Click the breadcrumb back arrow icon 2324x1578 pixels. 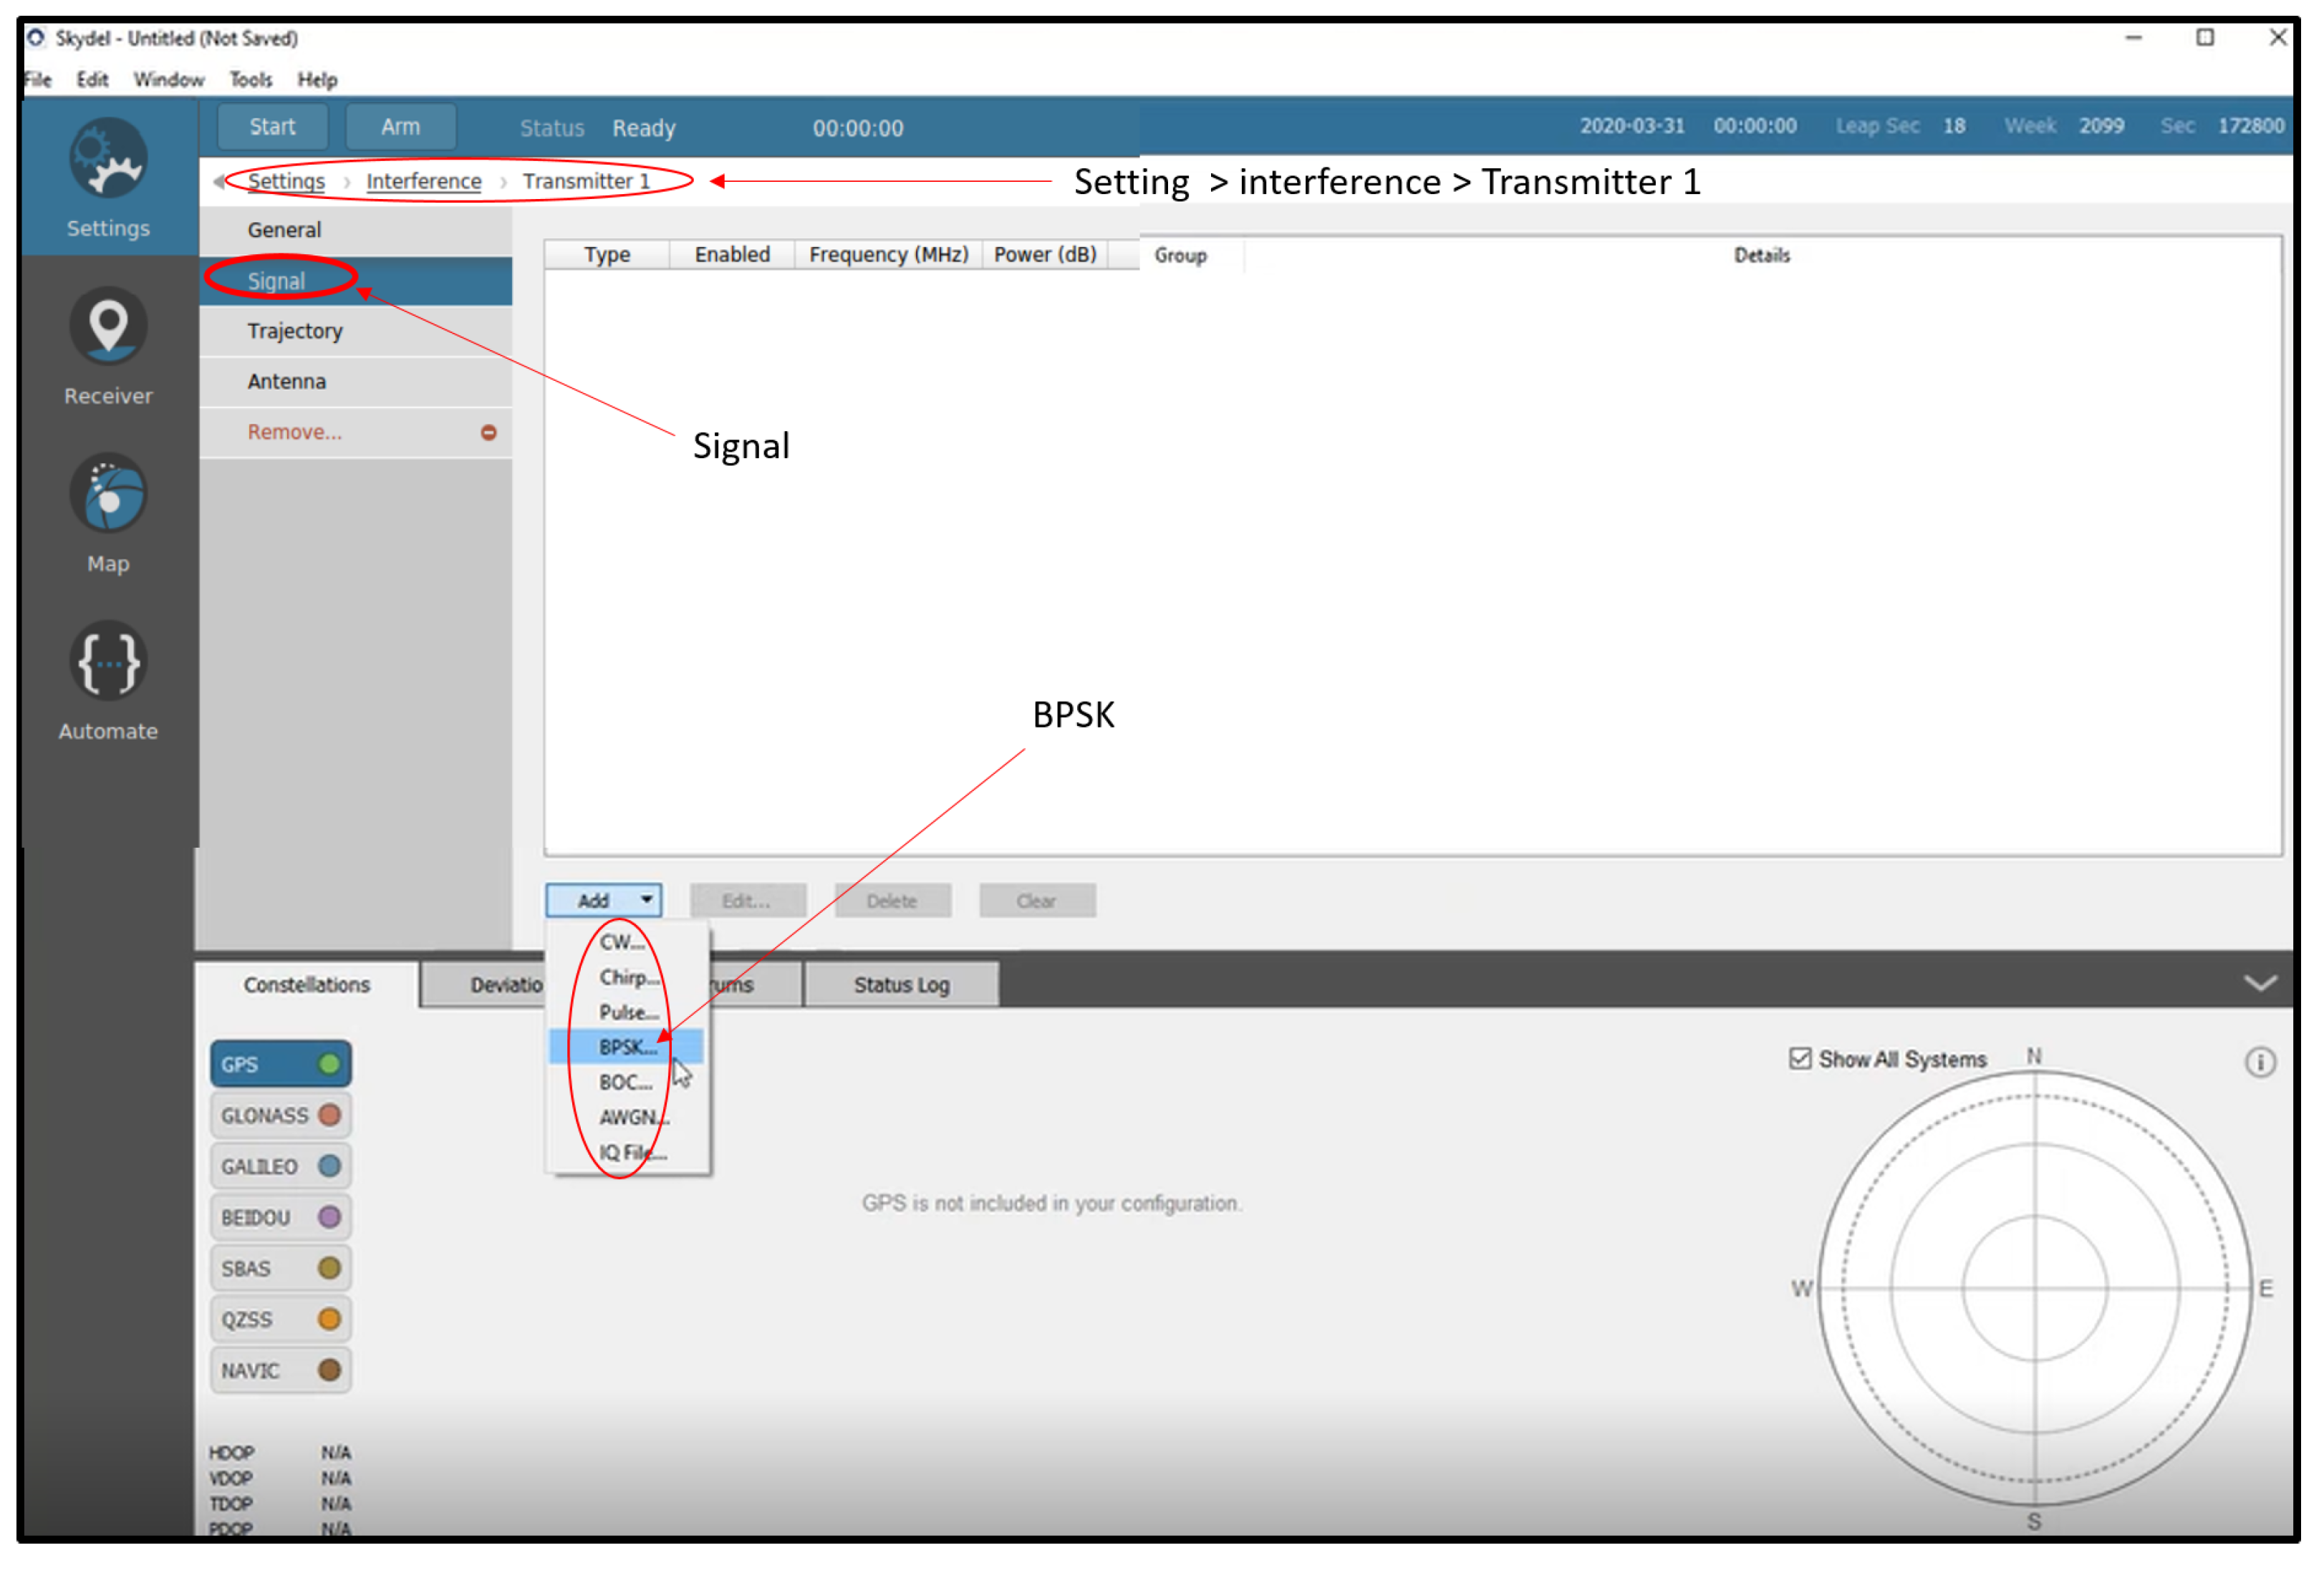click(219, 182)
